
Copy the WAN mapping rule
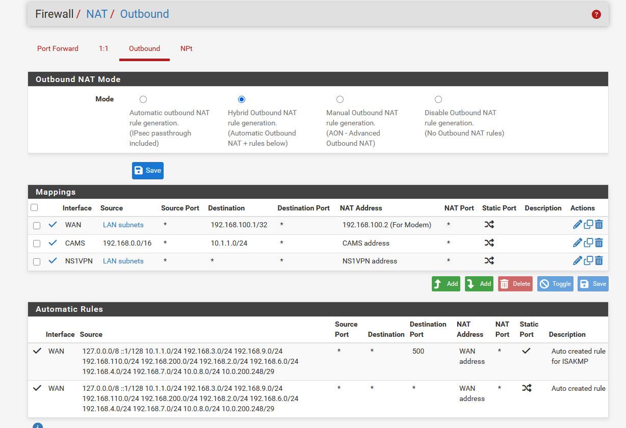pyautogui.click(x=588, y=224)
